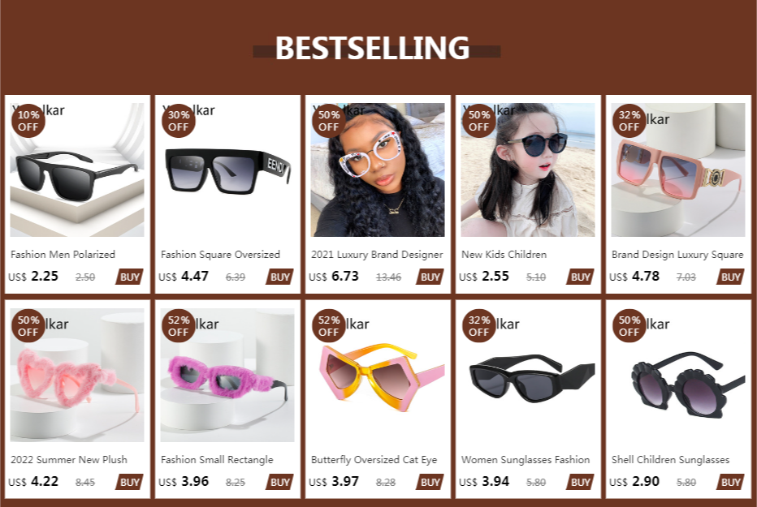This screenshot has width=757, height=507.
Task: Click the 32% OFF badge on pink square sunglasses
Action: tap(629, 121)
